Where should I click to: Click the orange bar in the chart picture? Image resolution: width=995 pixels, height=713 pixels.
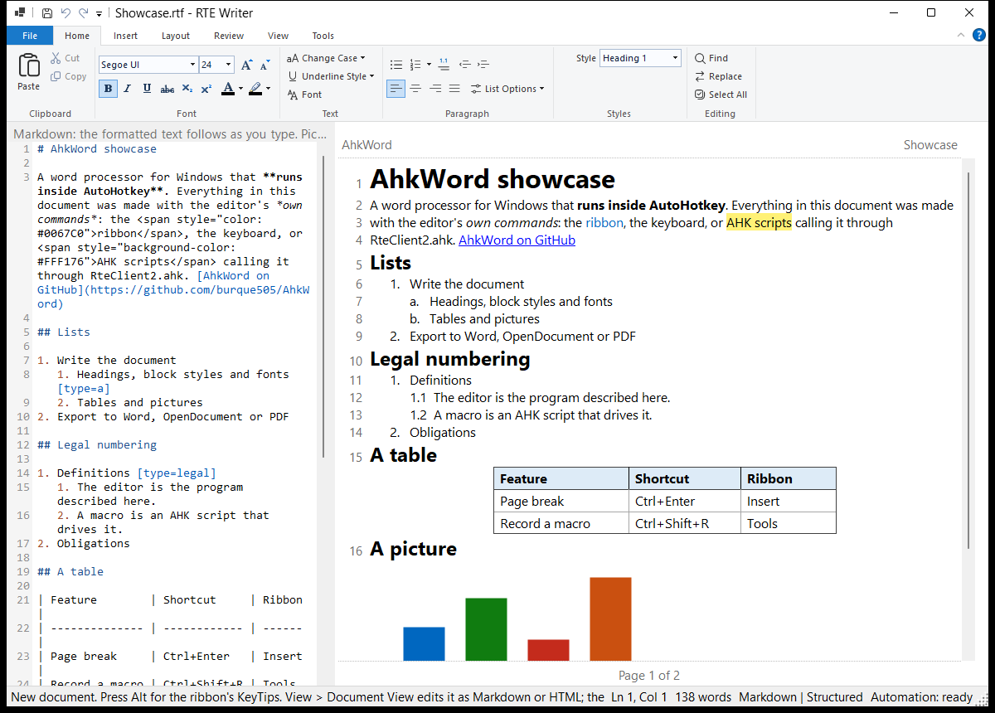click(x=610, y=619)
